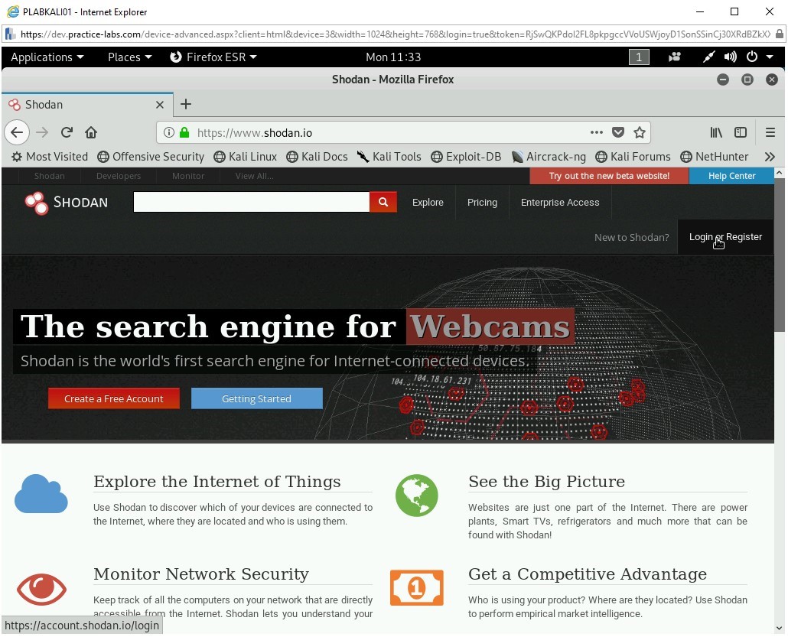Select Login or Register on Shodan
The height and width of the screenshot is (637, 788).
725,237
